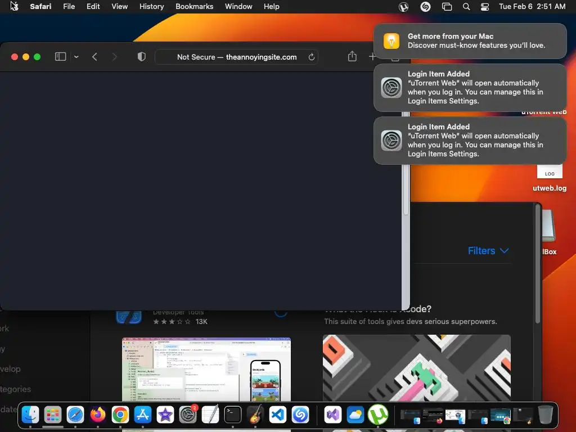Go forward in Safari
The height and width of the screenshot is (432, 576).
click(114, 57)
